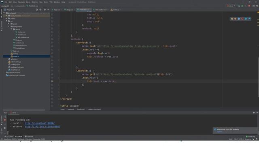Collapse the layout folder arrow
Viewport: 259px width, 146px height.
point(11,29)
